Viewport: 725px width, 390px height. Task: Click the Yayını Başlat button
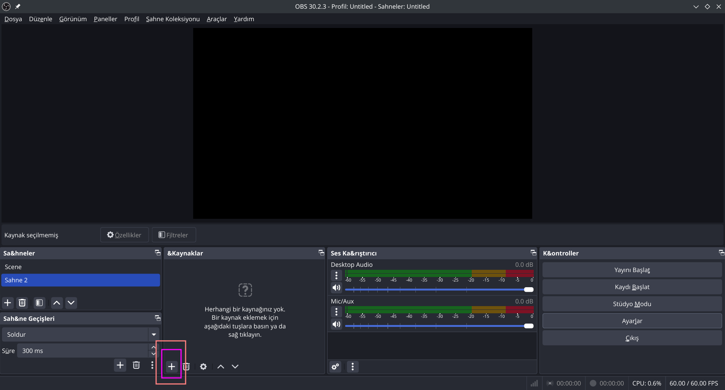(632, 270)
